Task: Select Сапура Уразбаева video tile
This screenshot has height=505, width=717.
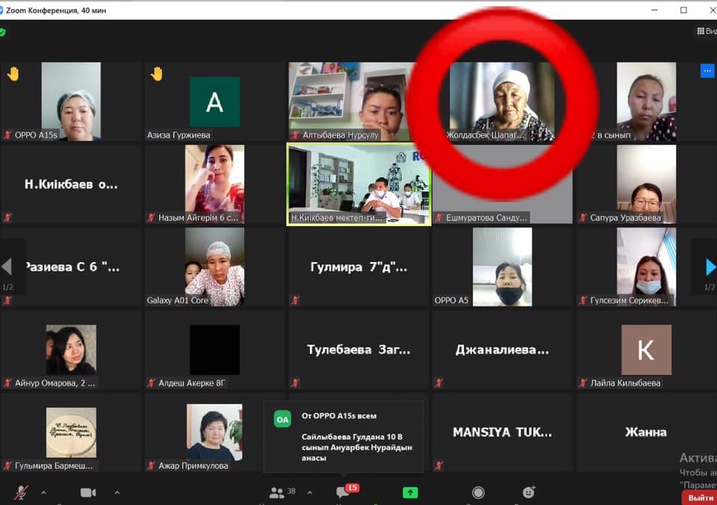Action: coord(646,185)
